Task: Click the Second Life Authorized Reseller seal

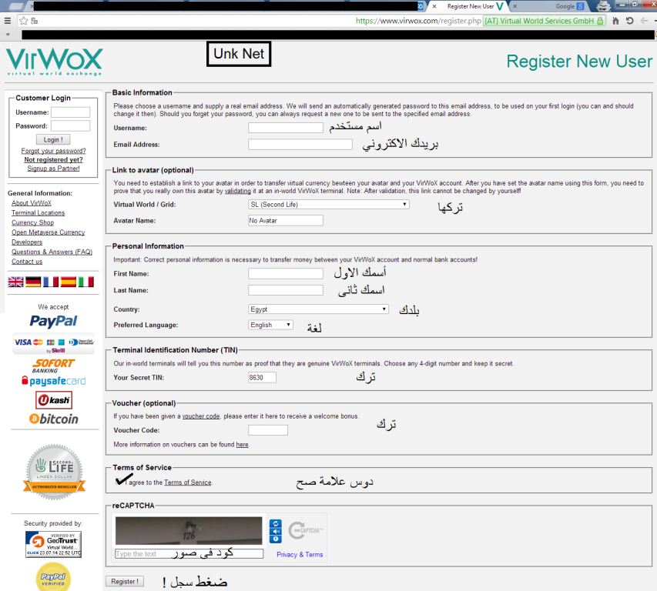Action: pos(54,472)
